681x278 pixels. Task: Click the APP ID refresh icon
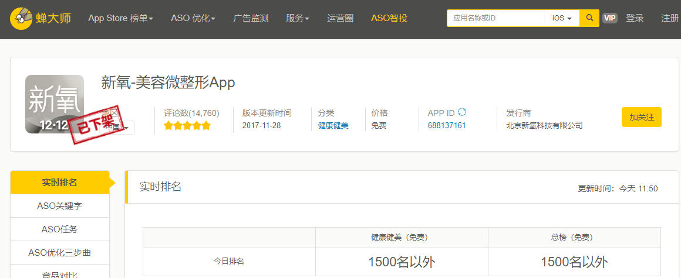pos(462,112)
